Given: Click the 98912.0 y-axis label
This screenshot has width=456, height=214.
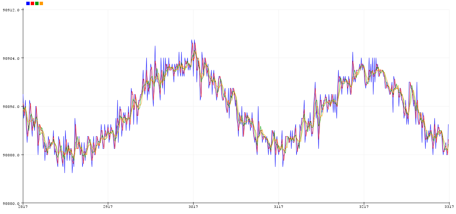Looking at the screenshot, I should pos(11,10).
